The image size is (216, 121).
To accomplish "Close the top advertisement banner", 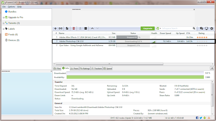I will point(194,9).
